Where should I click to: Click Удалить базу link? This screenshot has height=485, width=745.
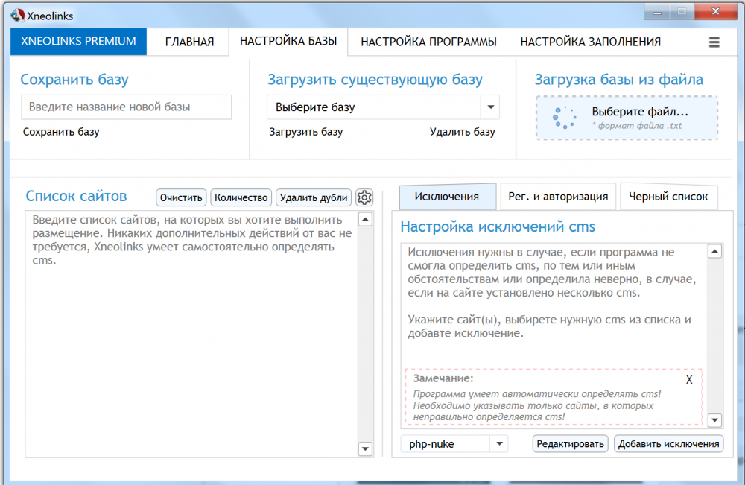[x=463, y=132]
